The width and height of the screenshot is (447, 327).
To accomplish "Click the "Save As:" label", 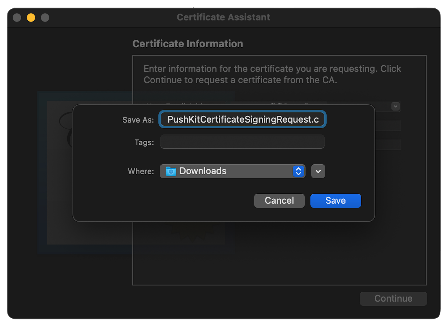I will [138, 120].
